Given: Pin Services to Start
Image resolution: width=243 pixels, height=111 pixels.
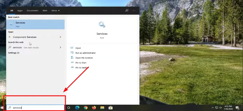Looking at the screenshot, I should [x=81, y=63].
